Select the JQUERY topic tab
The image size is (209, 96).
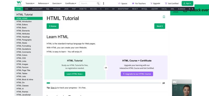pos(154,9)
